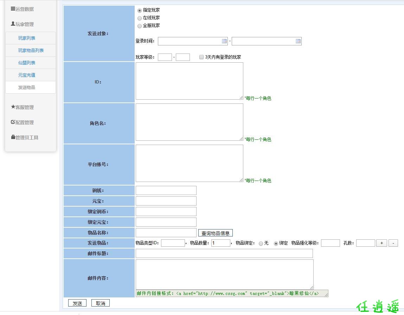Focus the 绑定元宝 input field
The width and height of the screenshot is (404, 315).
click(x=166, y=222)
